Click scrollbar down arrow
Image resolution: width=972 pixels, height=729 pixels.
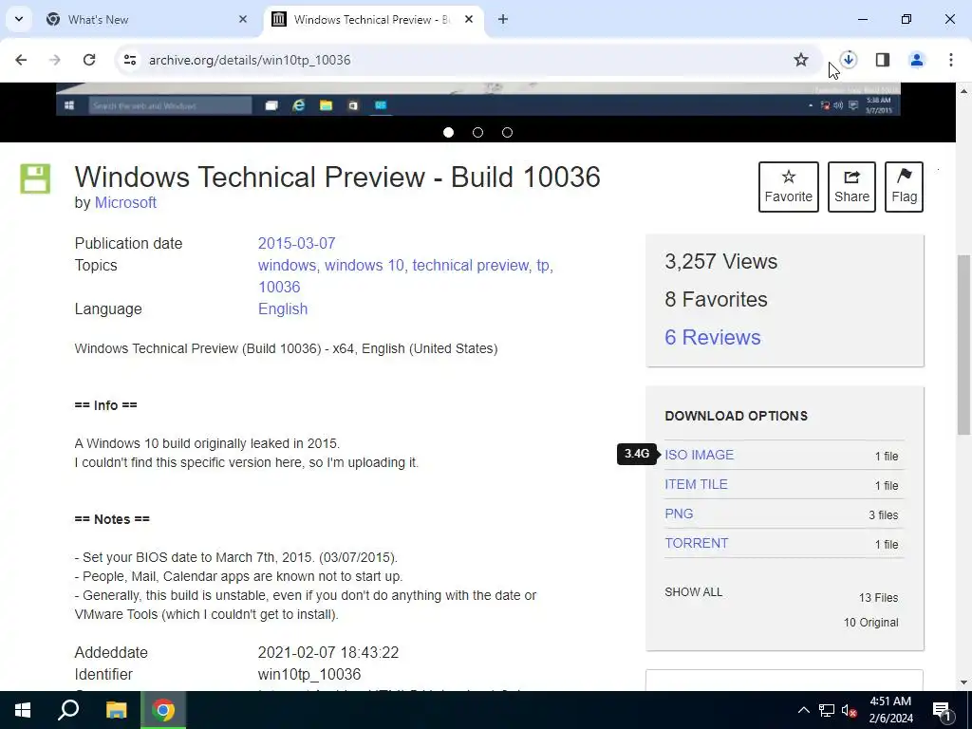tap(964, 682)
